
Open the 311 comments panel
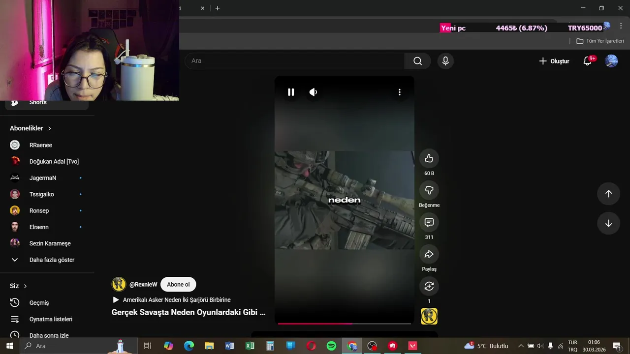tap(429, 222)
